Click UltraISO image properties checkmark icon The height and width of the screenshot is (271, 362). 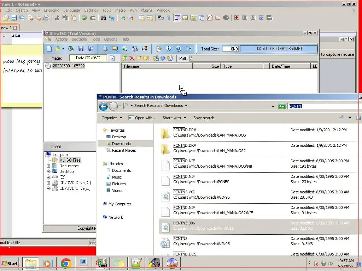(x=112, y=58)
